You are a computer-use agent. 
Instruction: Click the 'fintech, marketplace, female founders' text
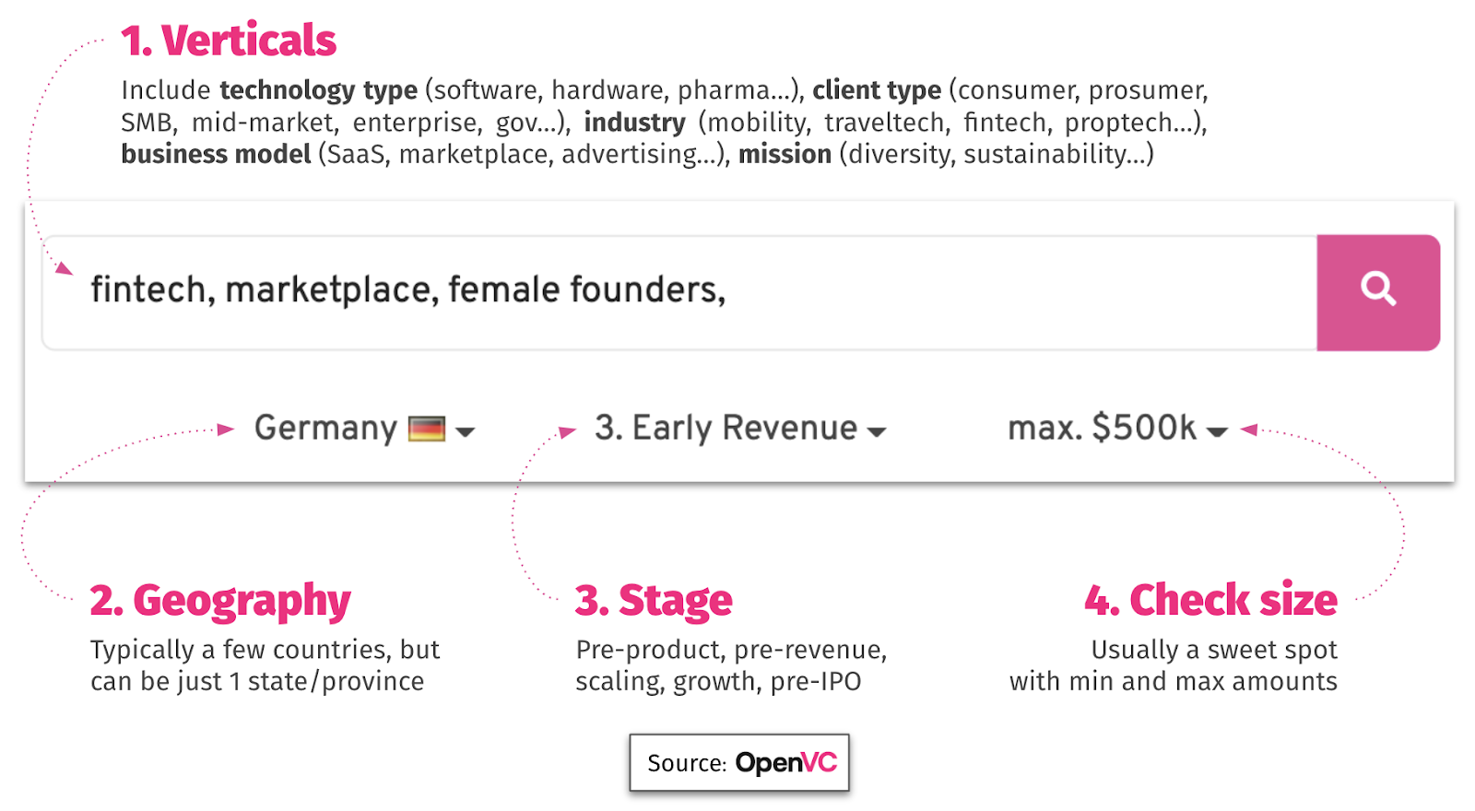407,290
